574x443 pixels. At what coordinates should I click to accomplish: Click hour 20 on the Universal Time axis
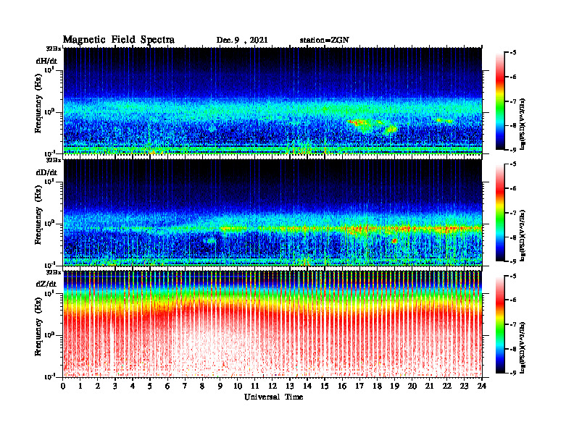[x=412, y=386]
